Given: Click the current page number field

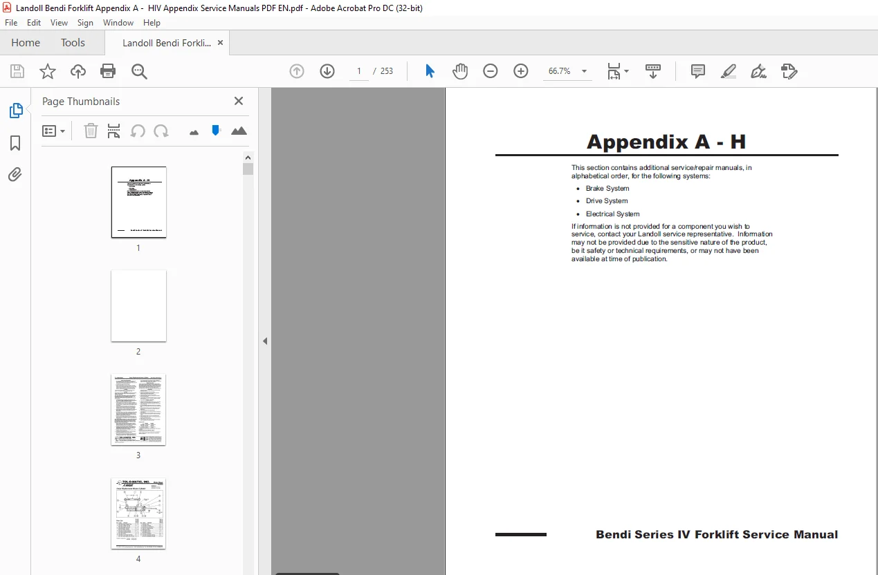Looking at the screenshot, I should (x=359, y=71).
